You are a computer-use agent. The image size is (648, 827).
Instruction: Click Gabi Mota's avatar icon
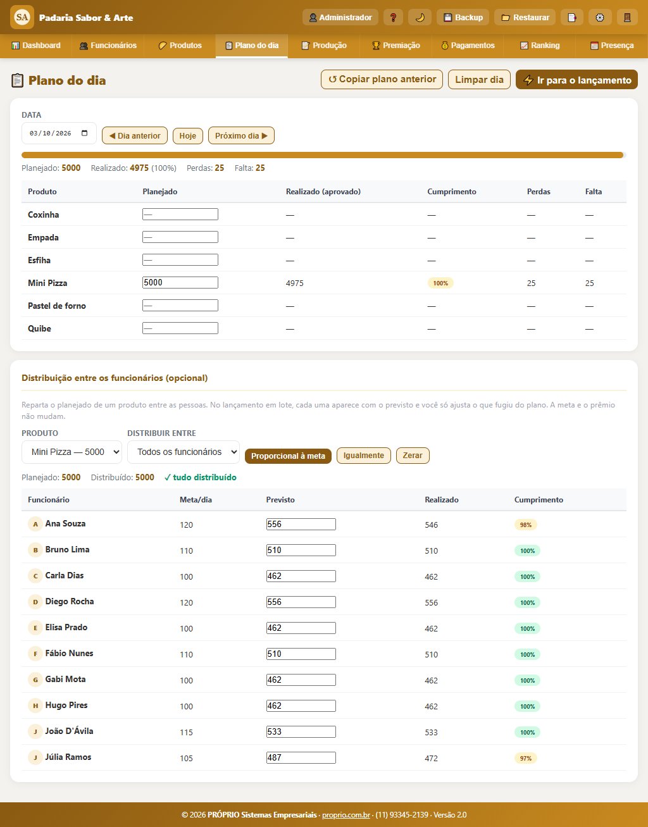click(x=35, y=680)
